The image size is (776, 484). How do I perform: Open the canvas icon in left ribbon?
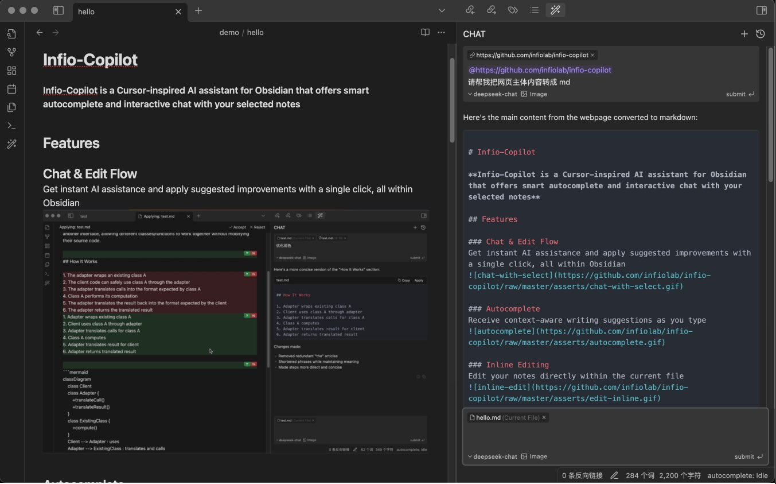(11, 71)
